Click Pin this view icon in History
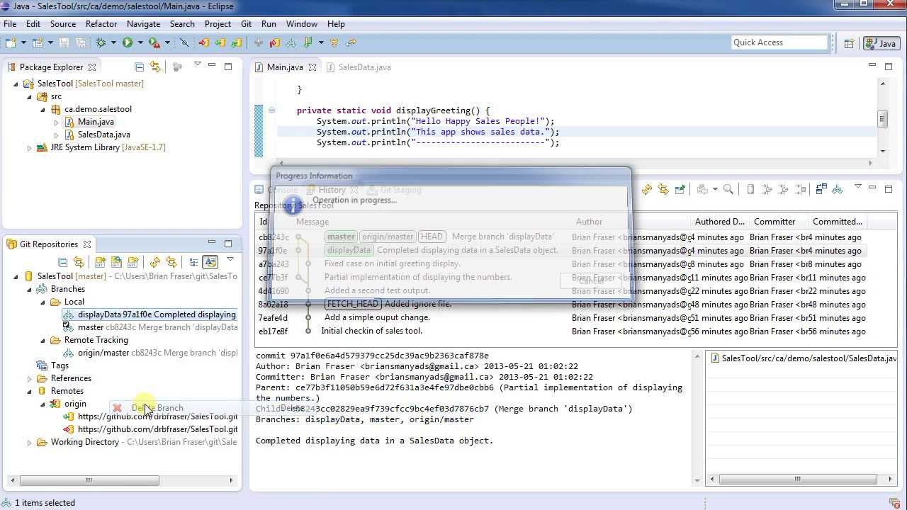907x510 pixels. [x=680, y=189]
